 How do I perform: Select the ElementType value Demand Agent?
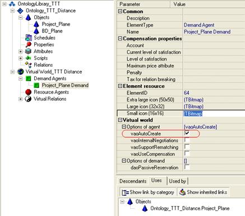199,25
